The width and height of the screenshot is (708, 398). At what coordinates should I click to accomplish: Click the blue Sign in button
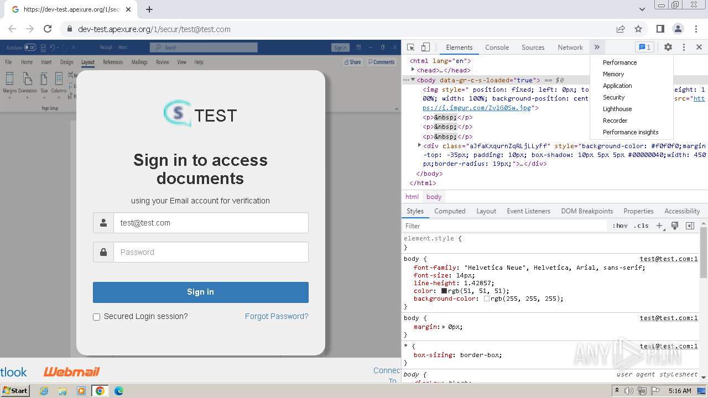click(x=200, y=292)
